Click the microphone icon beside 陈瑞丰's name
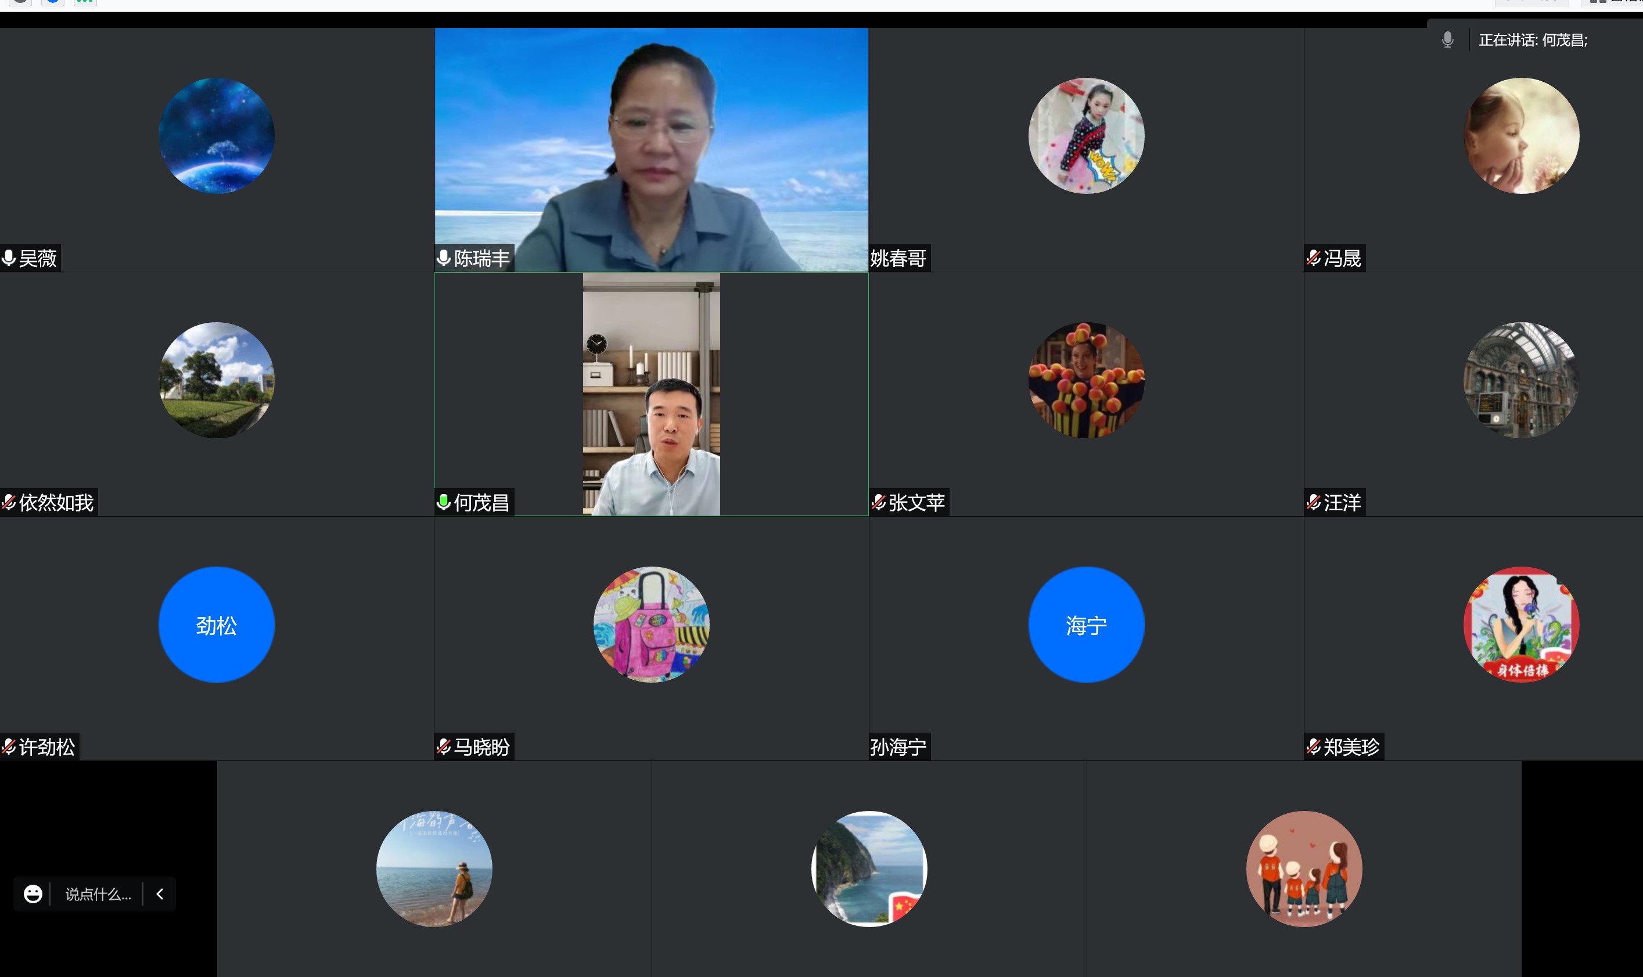Screen dimensions: 1643x977 444,258
